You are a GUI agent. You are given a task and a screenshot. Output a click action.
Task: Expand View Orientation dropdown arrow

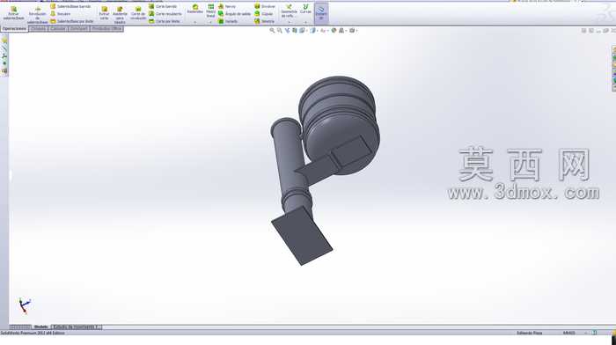[306, 31]
